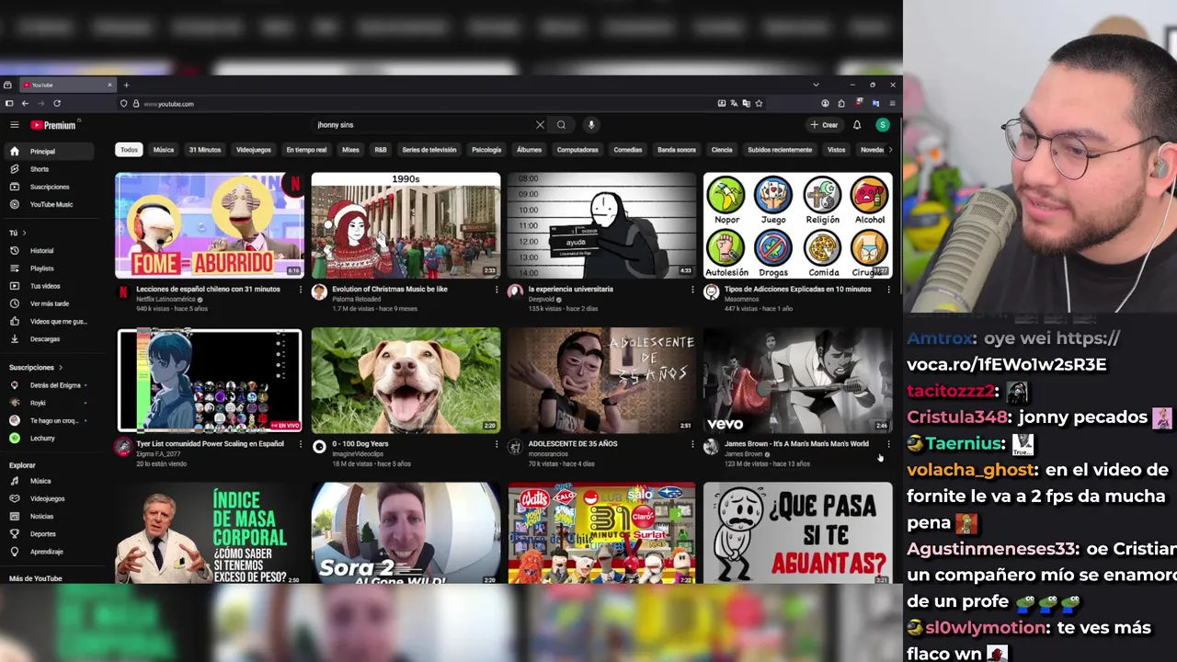
Task: Open options menu for la experiencia universitaria
Action: coord(692,290)
